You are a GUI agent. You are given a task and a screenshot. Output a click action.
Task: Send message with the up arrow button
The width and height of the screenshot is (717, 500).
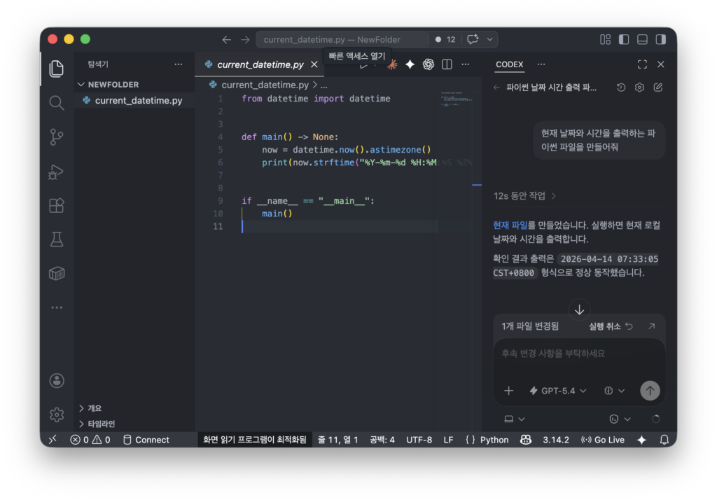tap(650, 391)
